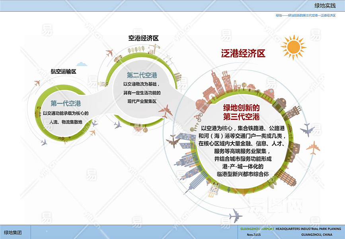Select the 绿地创新的 red heading line

[242, 108]
